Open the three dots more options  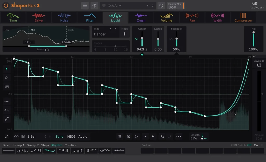(178, 136)
